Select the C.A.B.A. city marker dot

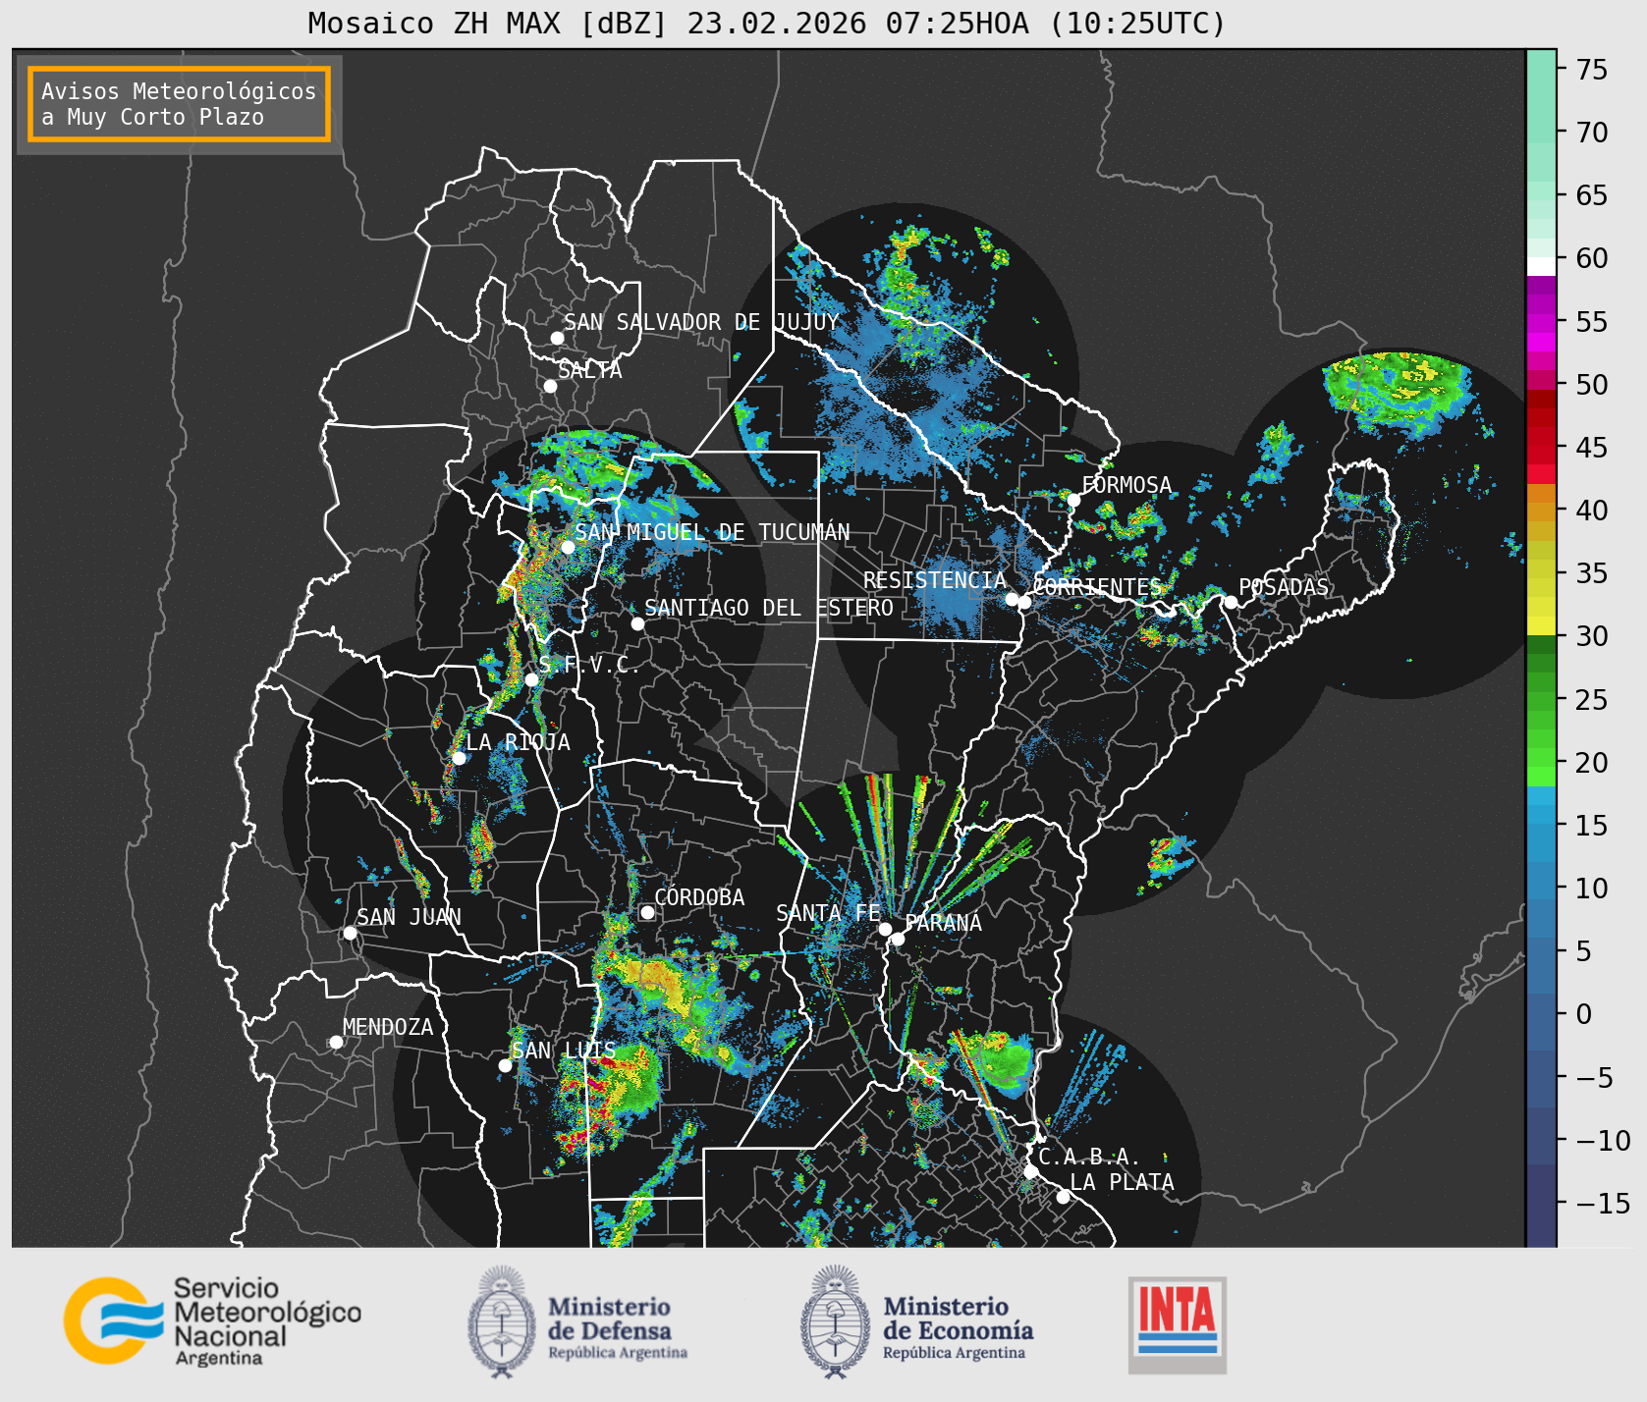coord(1030,1171)
